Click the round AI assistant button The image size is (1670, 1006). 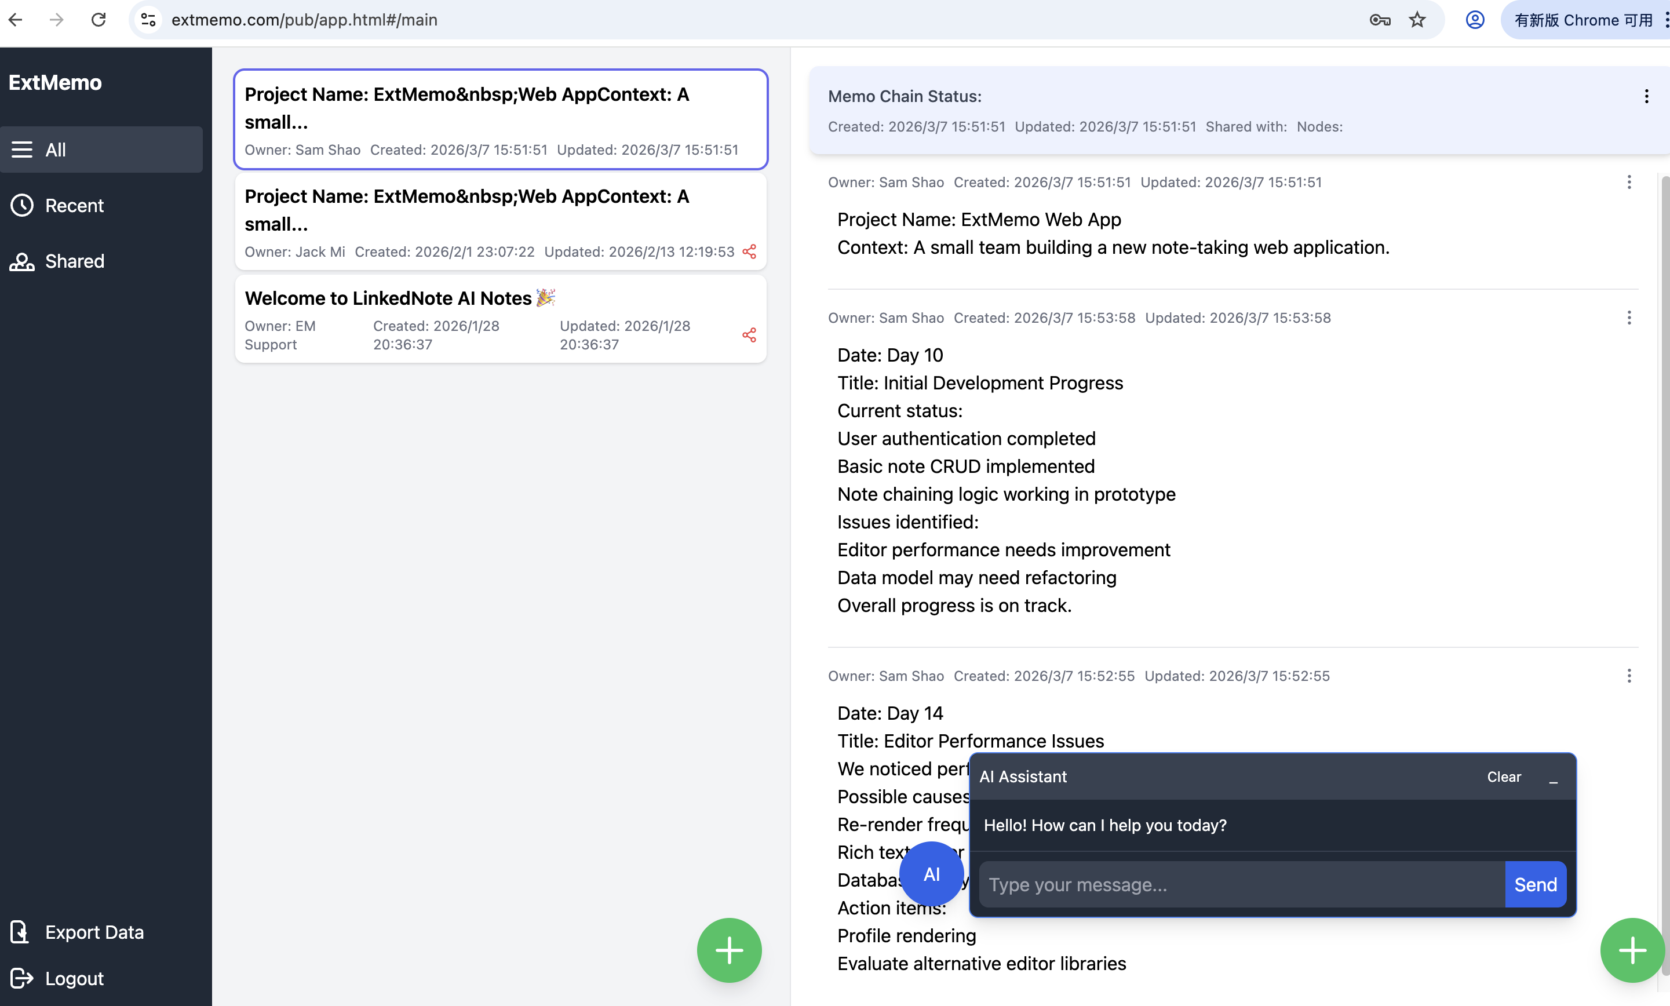(932, 874)
